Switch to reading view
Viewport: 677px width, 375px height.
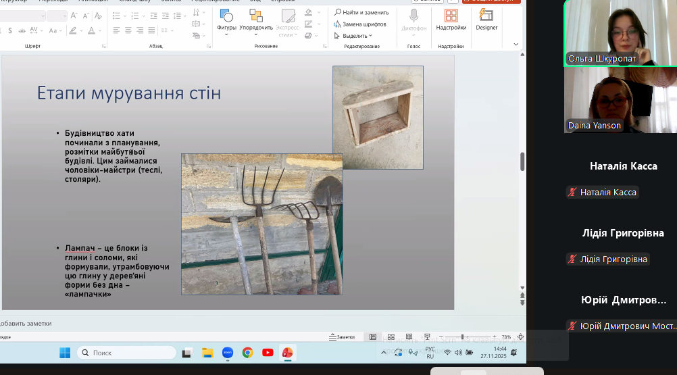point(407,336)
